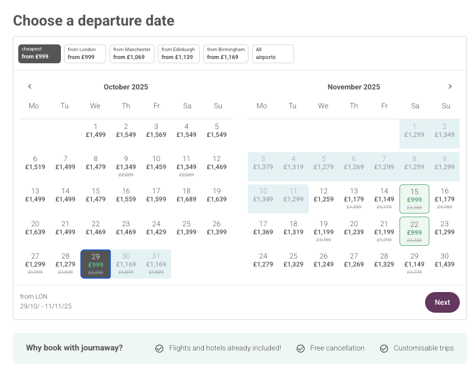Viewport: 475px width, 376px height.
Task: Select October 28 priced £1,279
Action: 65,264
